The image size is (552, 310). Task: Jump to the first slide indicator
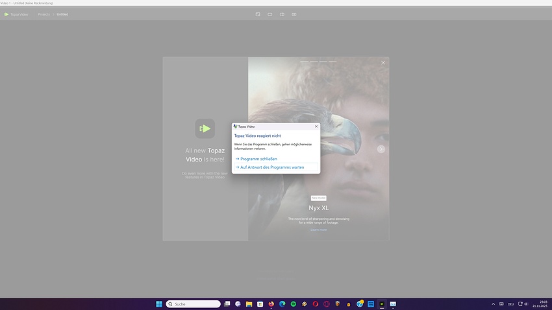(x=305, y=62)
